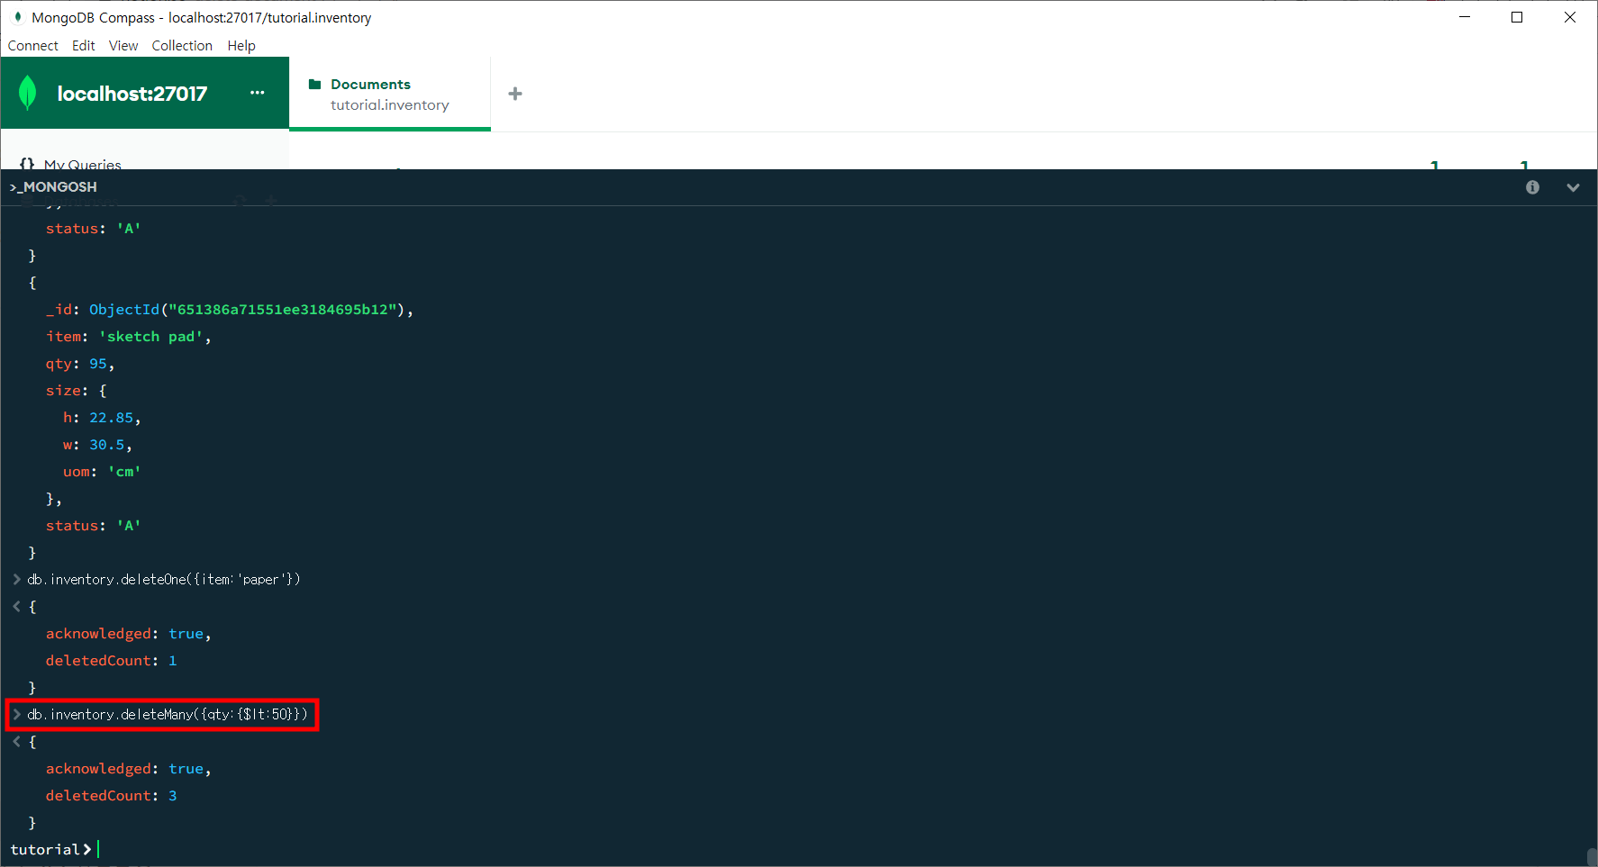Screen dimensions: 1598x867
Task: Open the Help menu
Action: pyautogui.click(x=241, y=46)
